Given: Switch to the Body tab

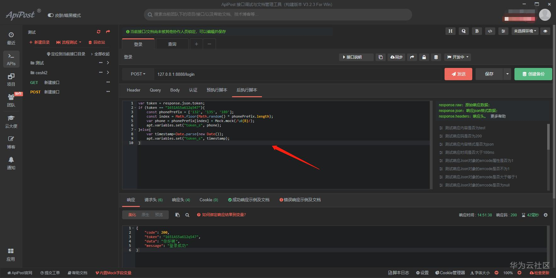Looking at the screenshot, I should (x=175, y=90).
